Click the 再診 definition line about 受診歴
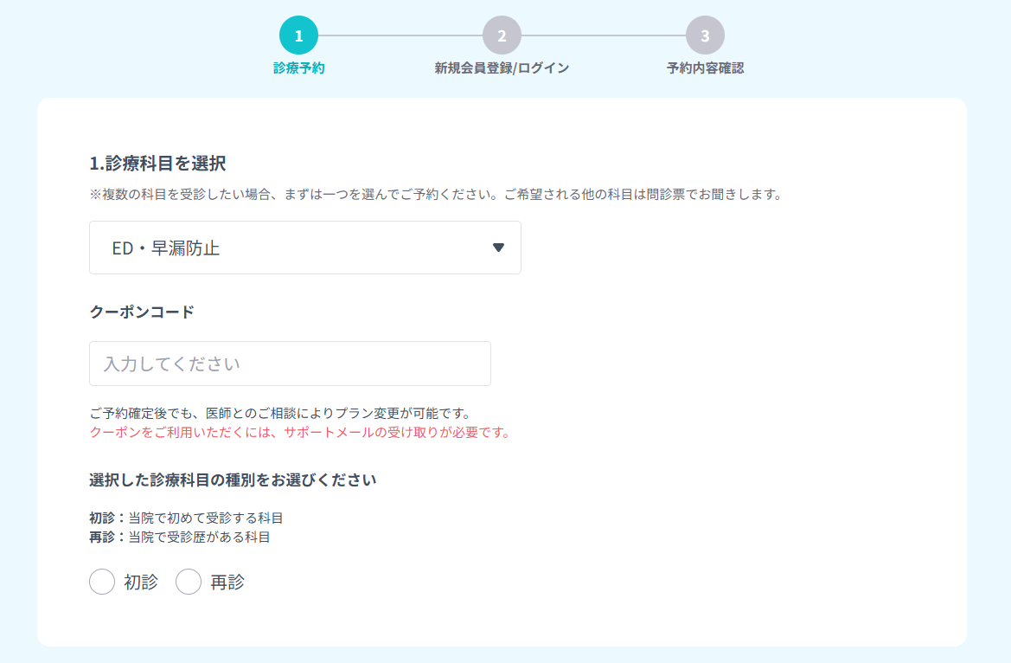The width and height of the screenshot is (1011, 663). pyautogui.click(x=180, y=537)
